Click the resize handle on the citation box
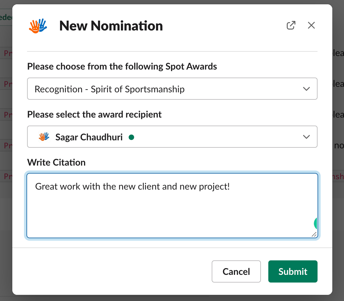This screenshot has height=301, width=344. 314,235
